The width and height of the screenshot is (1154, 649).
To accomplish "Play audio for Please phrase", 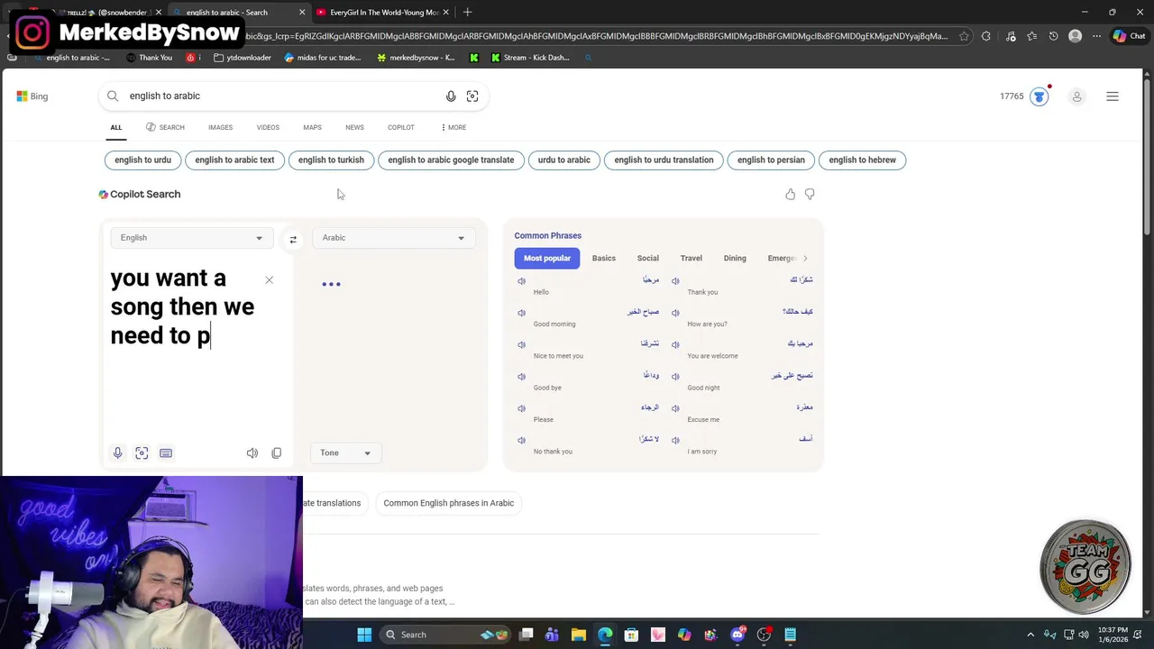I will 521,408.
